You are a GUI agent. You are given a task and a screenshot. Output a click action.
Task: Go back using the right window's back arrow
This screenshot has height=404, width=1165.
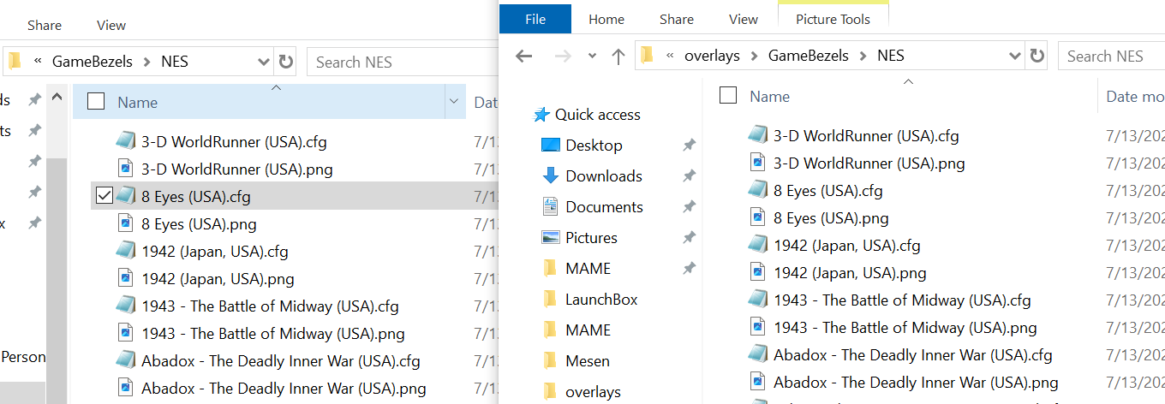[x=524, y=56]
